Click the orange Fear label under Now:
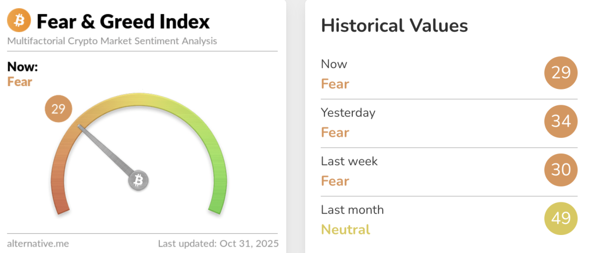The image size is (589, 253). point(20,82)
